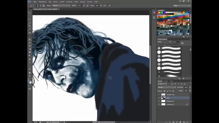Open the brush panel toggle in options bar
Viewport: 219px width, 123px height.
43,5
